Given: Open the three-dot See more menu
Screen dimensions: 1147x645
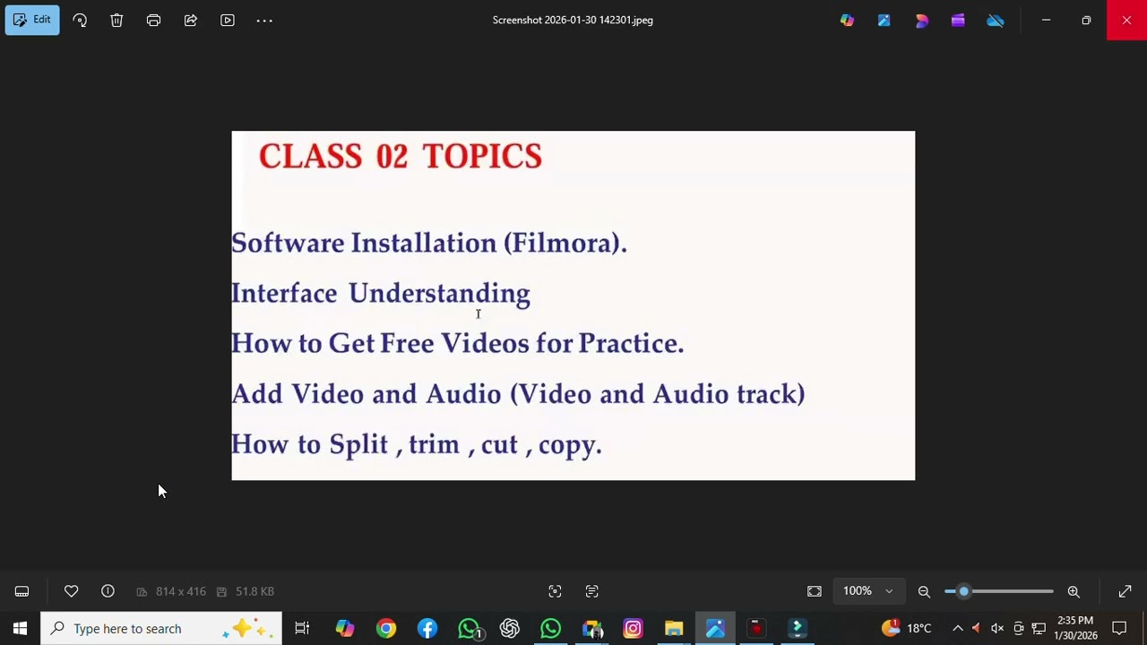Looking at the screenshot, I should coord(264,20).
